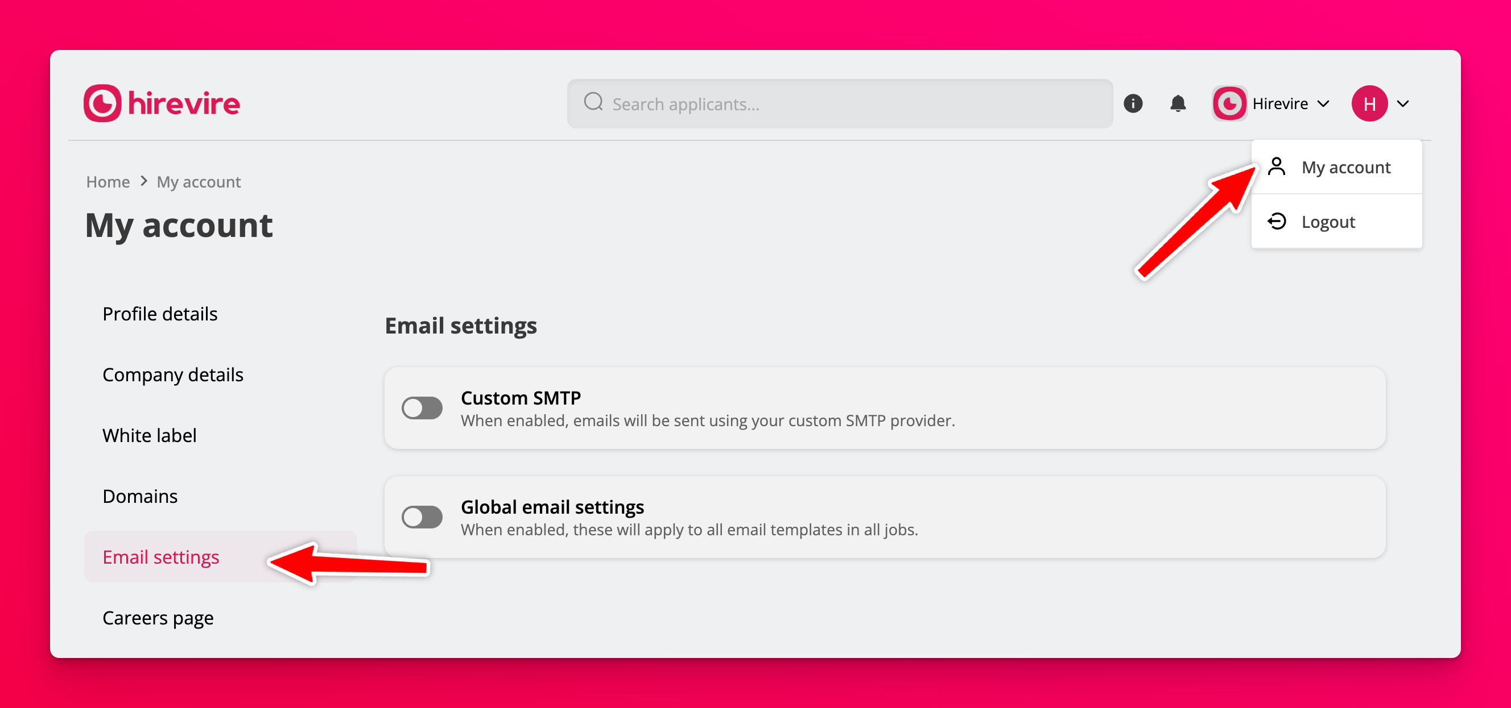Expand the Hirevire workspace dropdown
This screenshot has height=708, width=1511.
coord(1323,104)
